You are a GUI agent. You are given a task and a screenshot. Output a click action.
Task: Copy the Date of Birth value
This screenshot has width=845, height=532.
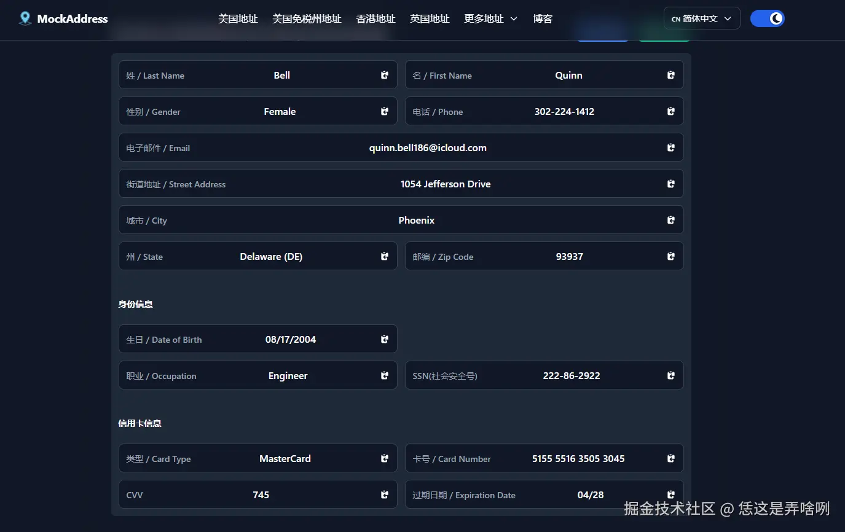385,340
